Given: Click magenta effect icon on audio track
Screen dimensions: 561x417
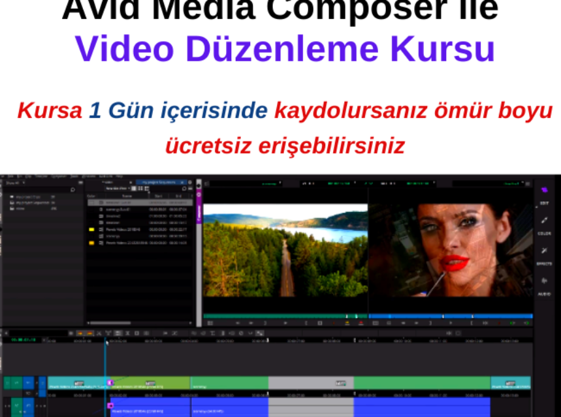Looking at the screenshot, I should (x=110, y=405).
